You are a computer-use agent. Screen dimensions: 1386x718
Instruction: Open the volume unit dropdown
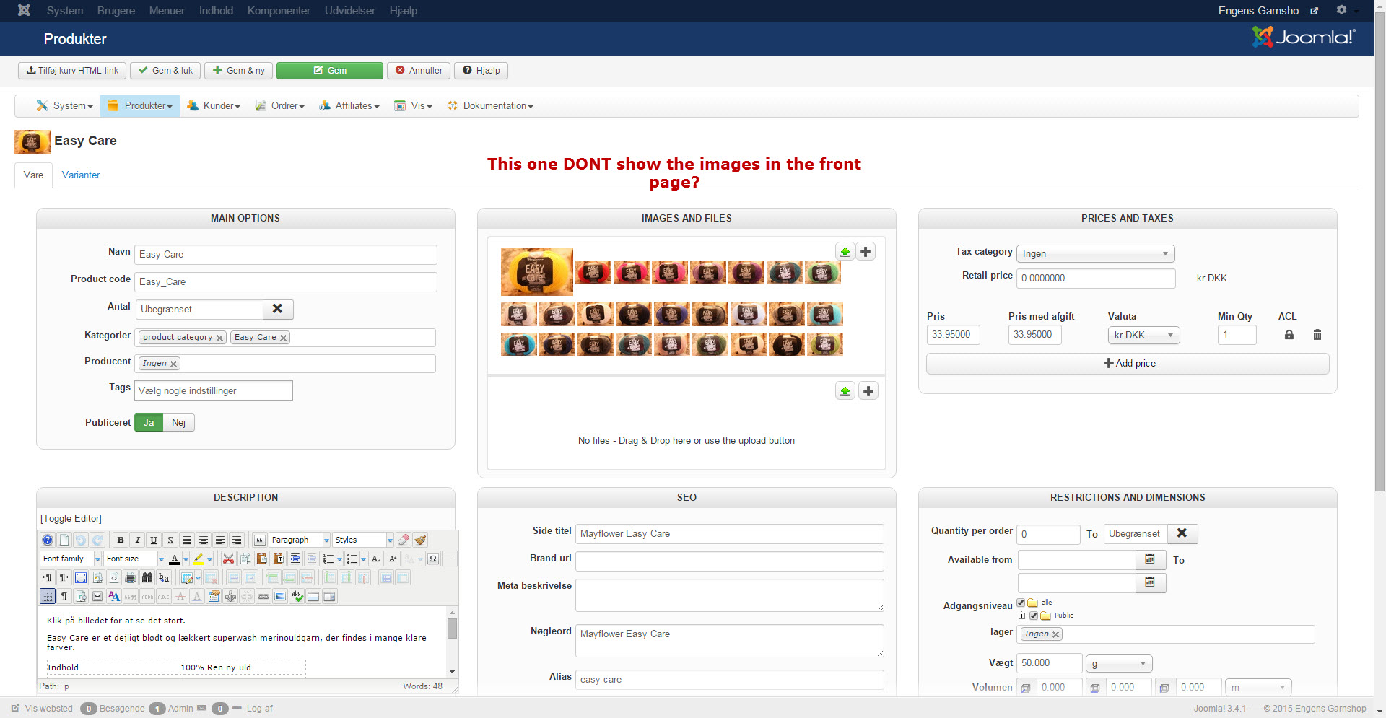coord(1259,687)
